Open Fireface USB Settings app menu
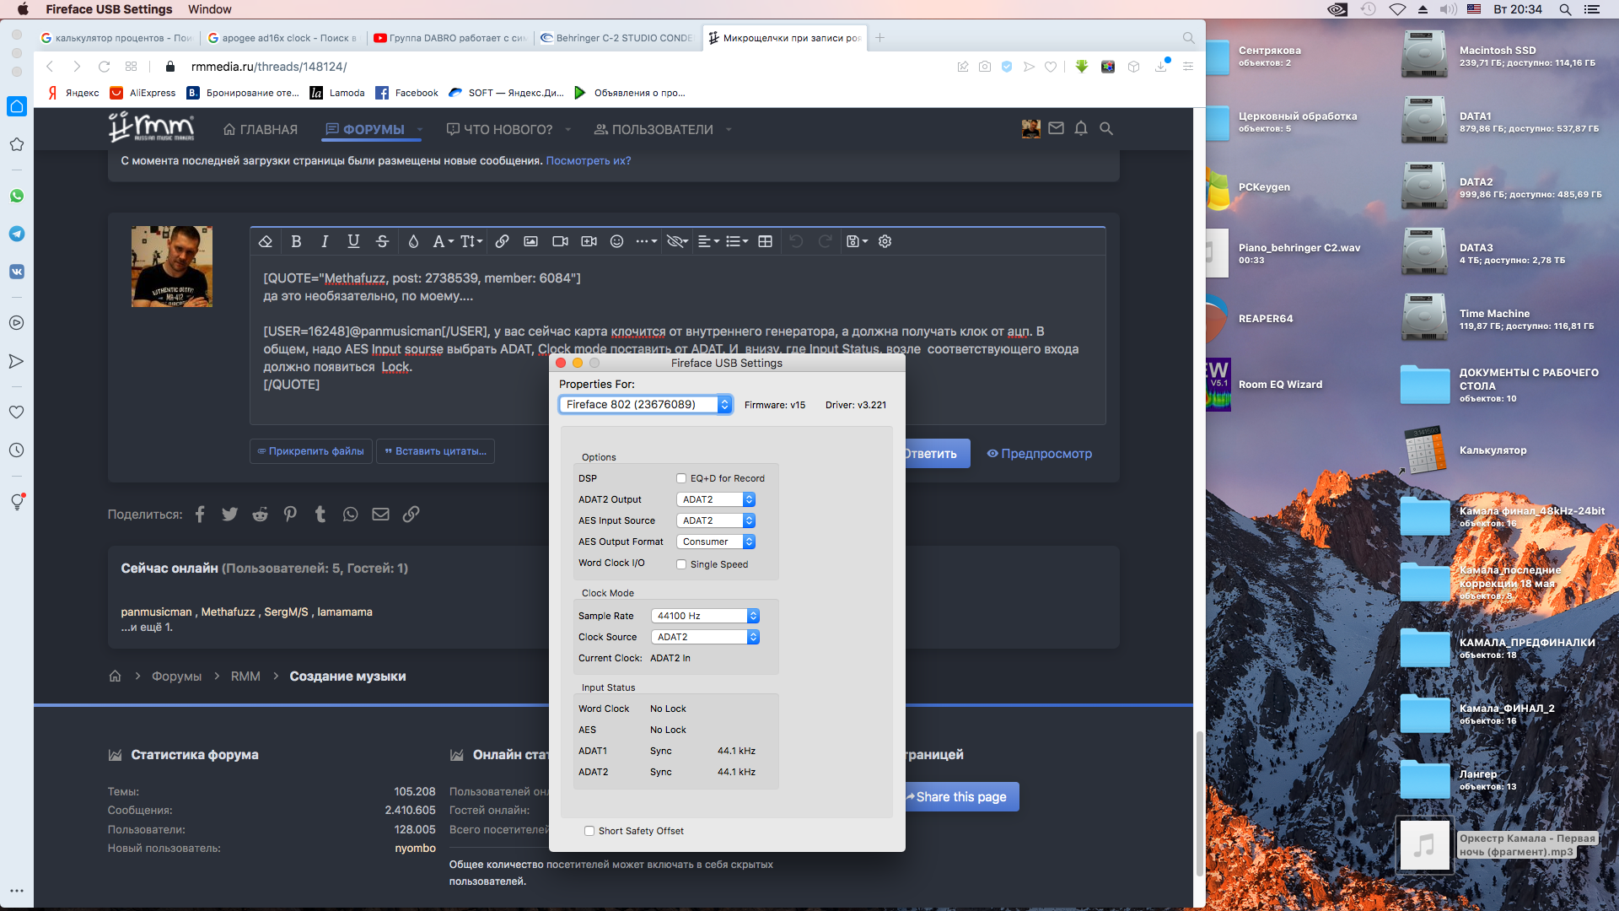The height and width of the screenshot is (911, 1619). [109, 9]
